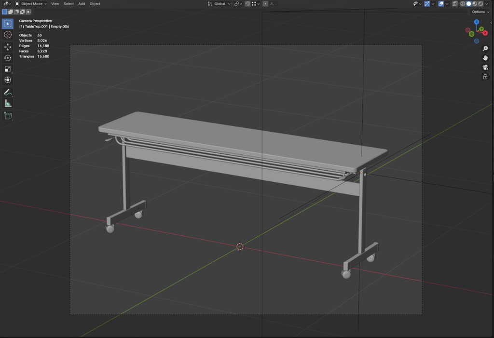Pick the Transform tool
The image size is (494, 338).
(8, 80)
